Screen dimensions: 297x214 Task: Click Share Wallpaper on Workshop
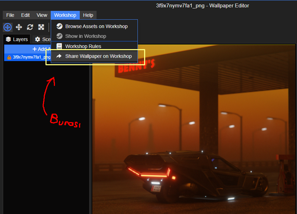pos(94,56)
